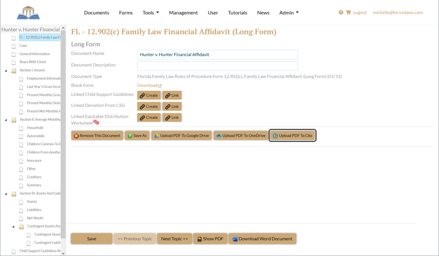Click the page icon beside Household

(x=21, y=128)
